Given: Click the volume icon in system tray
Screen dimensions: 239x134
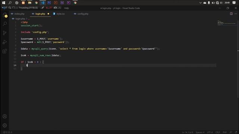Looking at the screenshot, I should tap(221, 3).
